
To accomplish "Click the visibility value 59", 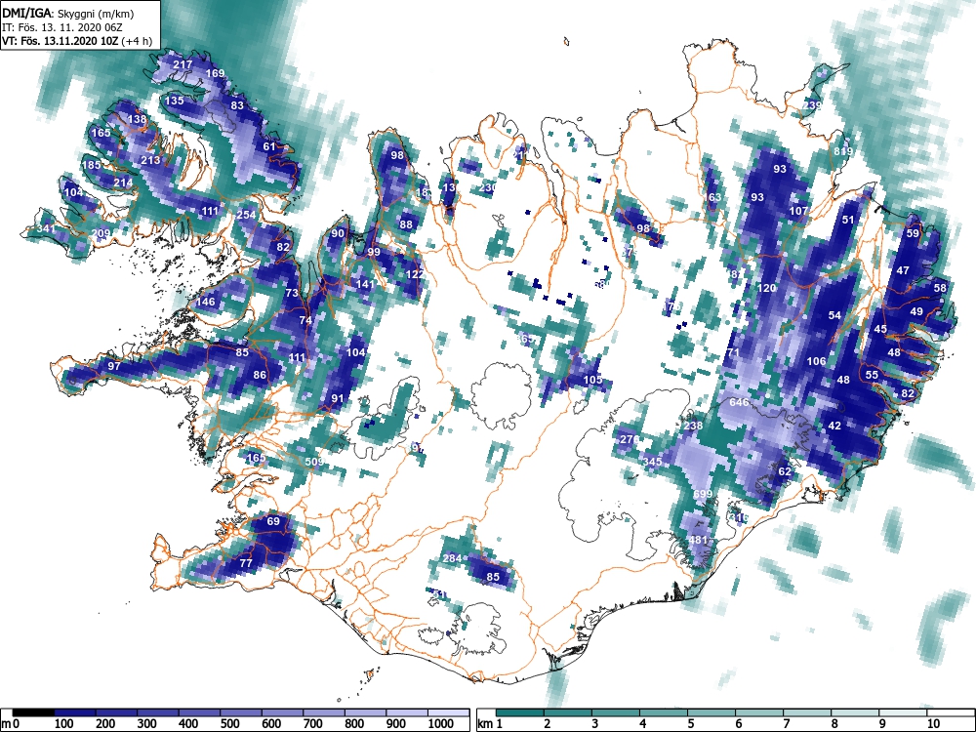I will 913,233.
